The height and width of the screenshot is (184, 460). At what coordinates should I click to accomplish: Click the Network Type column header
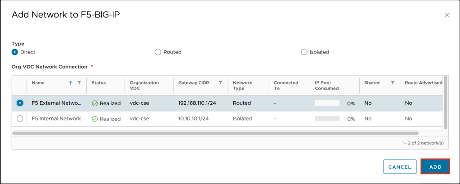point(242,85)
